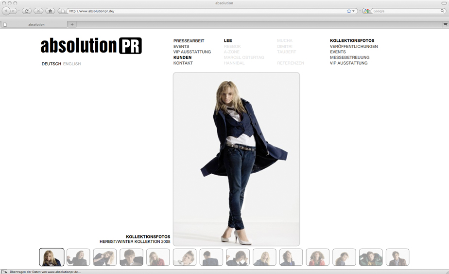Open the bookmark star dropdown arrow
This screenshot has height=274, width=449.
point(354,11)
